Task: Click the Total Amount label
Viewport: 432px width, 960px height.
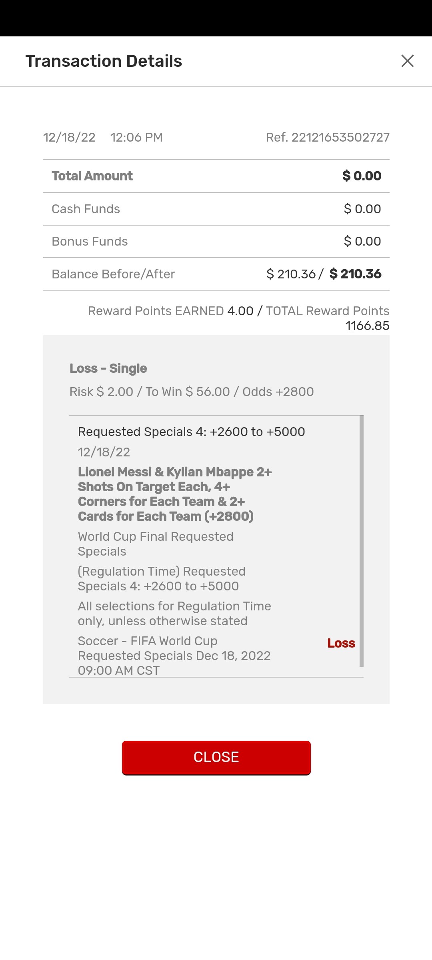Action: [x=92, y=176]
